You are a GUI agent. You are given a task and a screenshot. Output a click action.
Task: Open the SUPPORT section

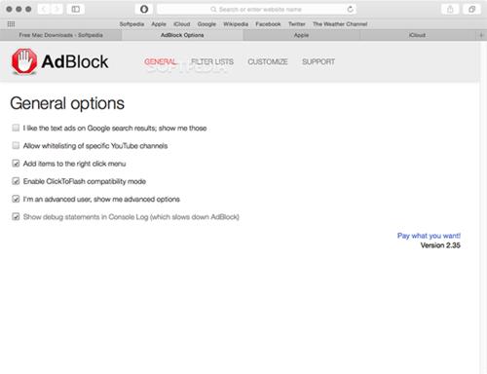[318, 61]
